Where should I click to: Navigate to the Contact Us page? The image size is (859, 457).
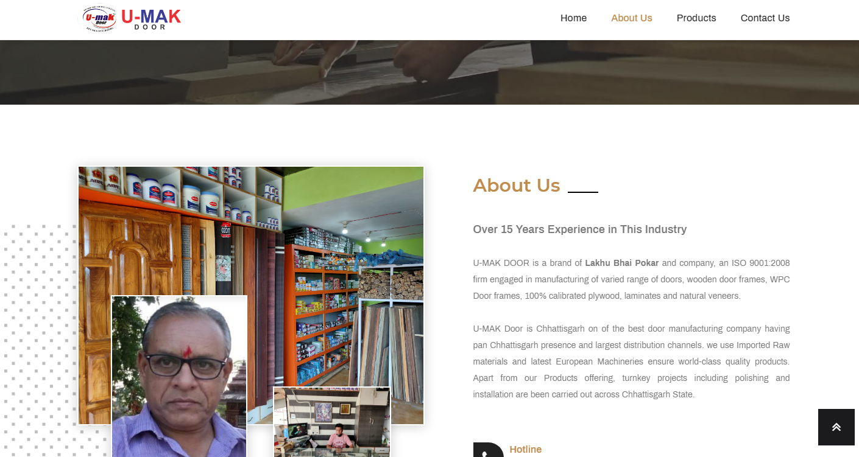pos(765,18)
